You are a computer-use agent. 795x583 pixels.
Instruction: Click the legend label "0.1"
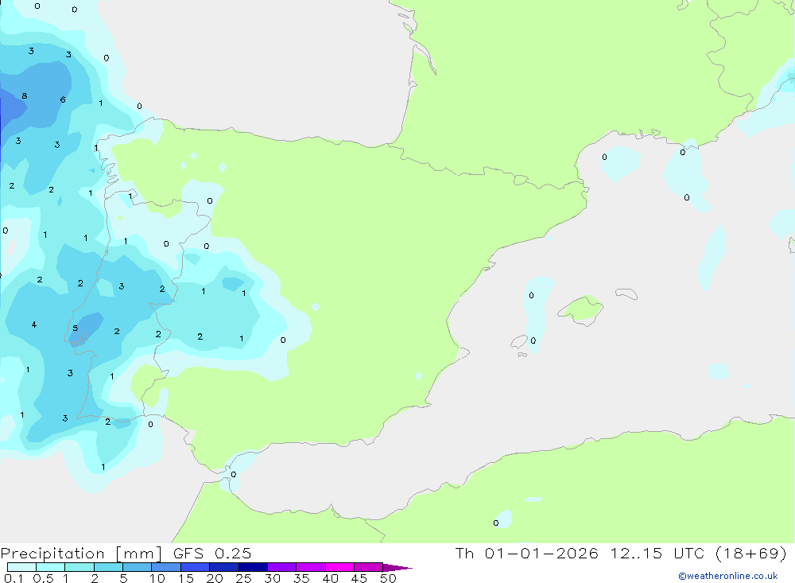pyautogui.click(x=14, y=578)
